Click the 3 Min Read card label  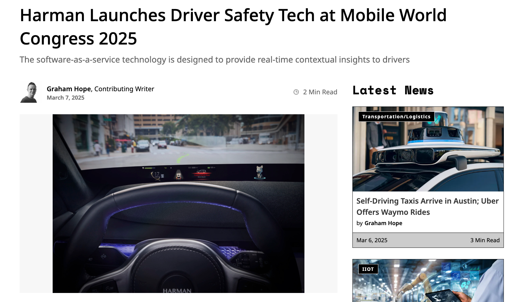(x=485, y=240)
